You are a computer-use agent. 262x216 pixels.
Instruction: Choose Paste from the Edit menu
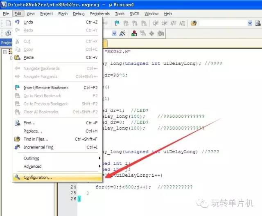click(x=57, y=58)
